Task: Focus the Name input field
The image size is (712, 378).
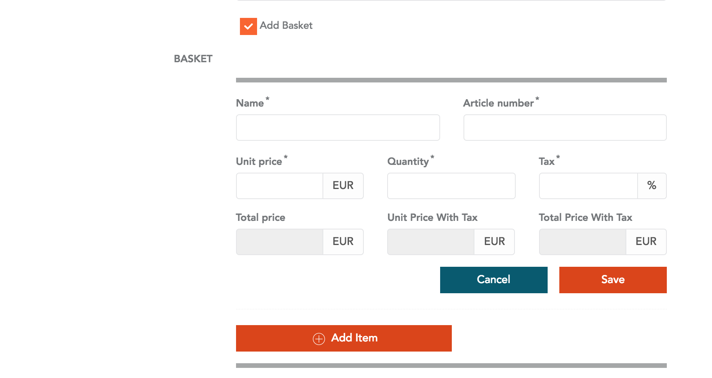Action: point(338,128)
